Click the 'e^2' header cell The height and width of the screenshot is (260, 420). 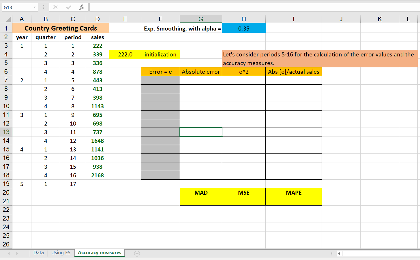point(244,72)
